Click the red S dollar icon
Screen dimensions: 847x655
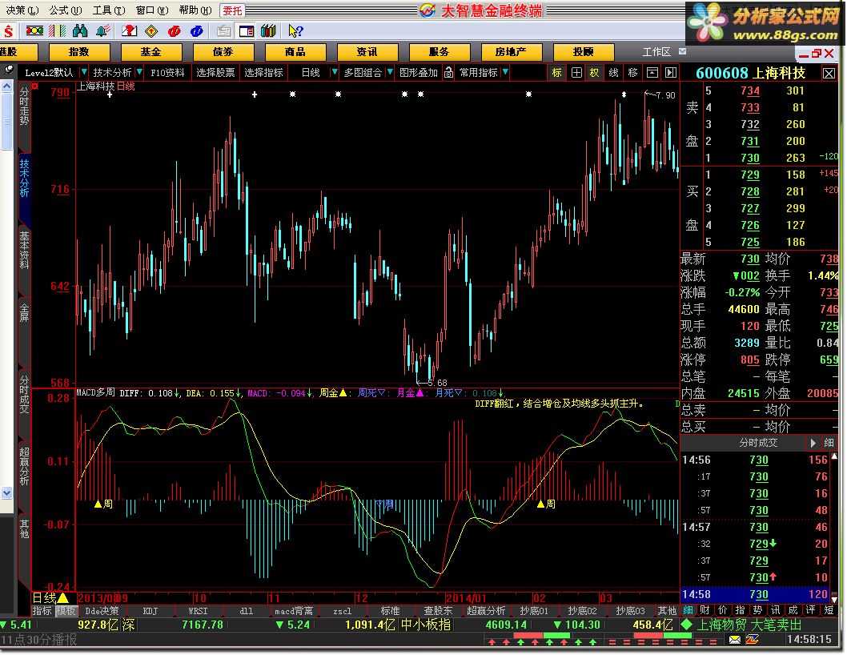[x=7, y=30]
